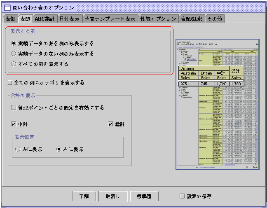
Task: Open the 時間テンプレート表示 tab
Action: (x=110, y=19)
